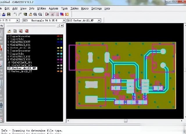Click the page-with-plus icon in layer panel

point(15,31)
